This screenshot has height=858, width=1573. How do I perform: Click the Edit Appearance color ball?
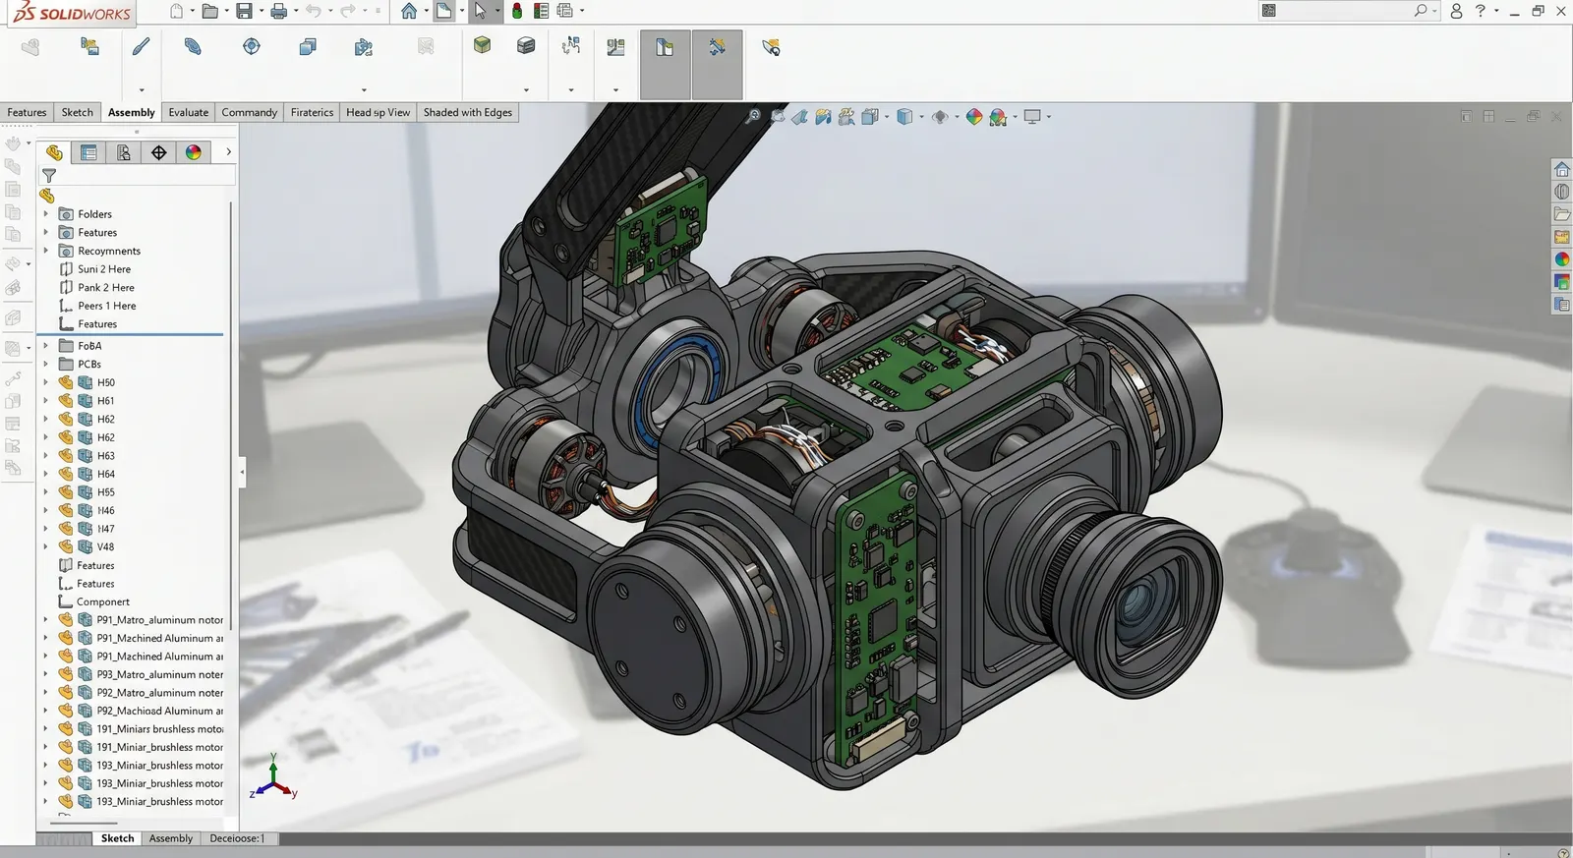pos(973,117)
